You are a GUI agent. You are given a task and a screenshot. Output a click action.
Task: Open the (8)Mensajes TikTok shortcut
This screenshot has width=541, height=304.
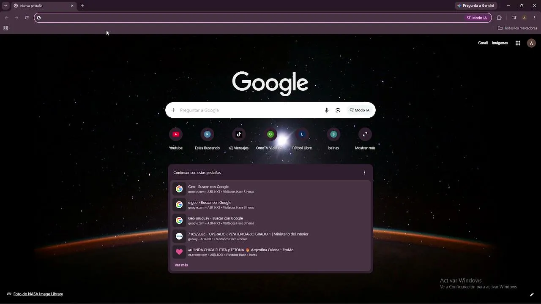click(239, 139)
